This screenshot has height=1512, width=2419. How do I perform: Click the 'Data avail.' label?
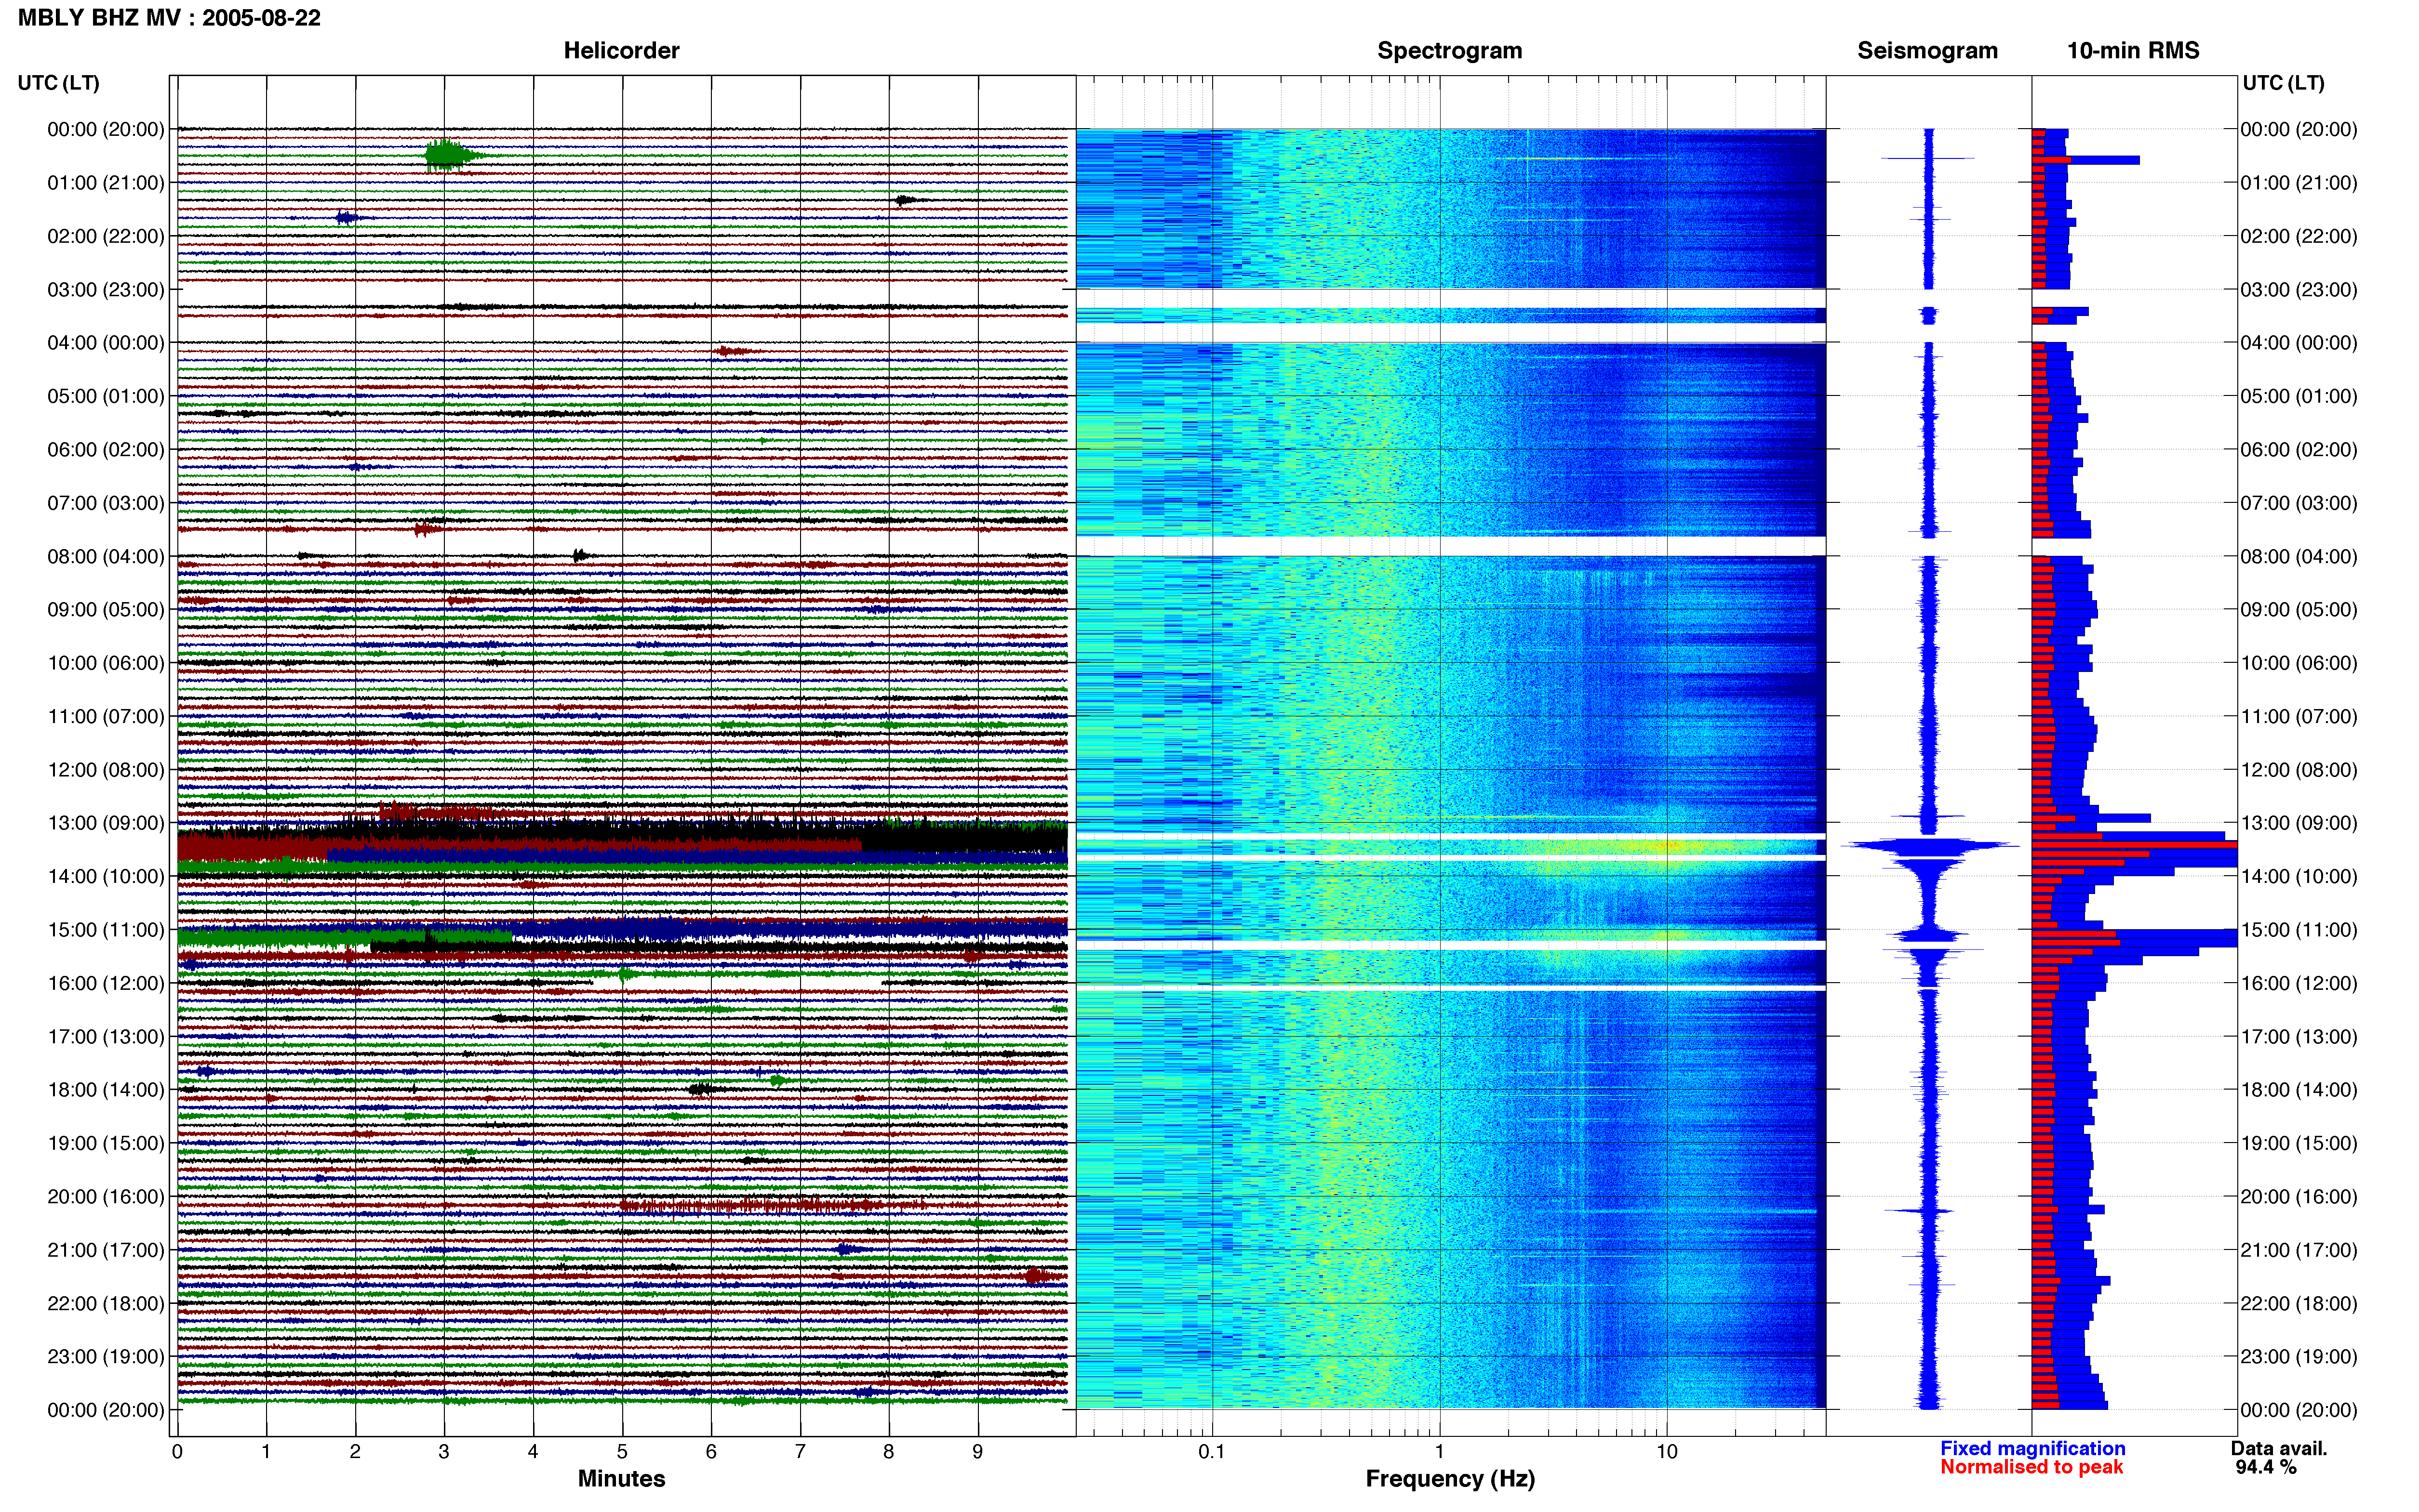(x=2279, y=1448)
